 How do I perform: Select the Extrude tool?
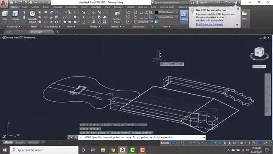click(15, 16)
